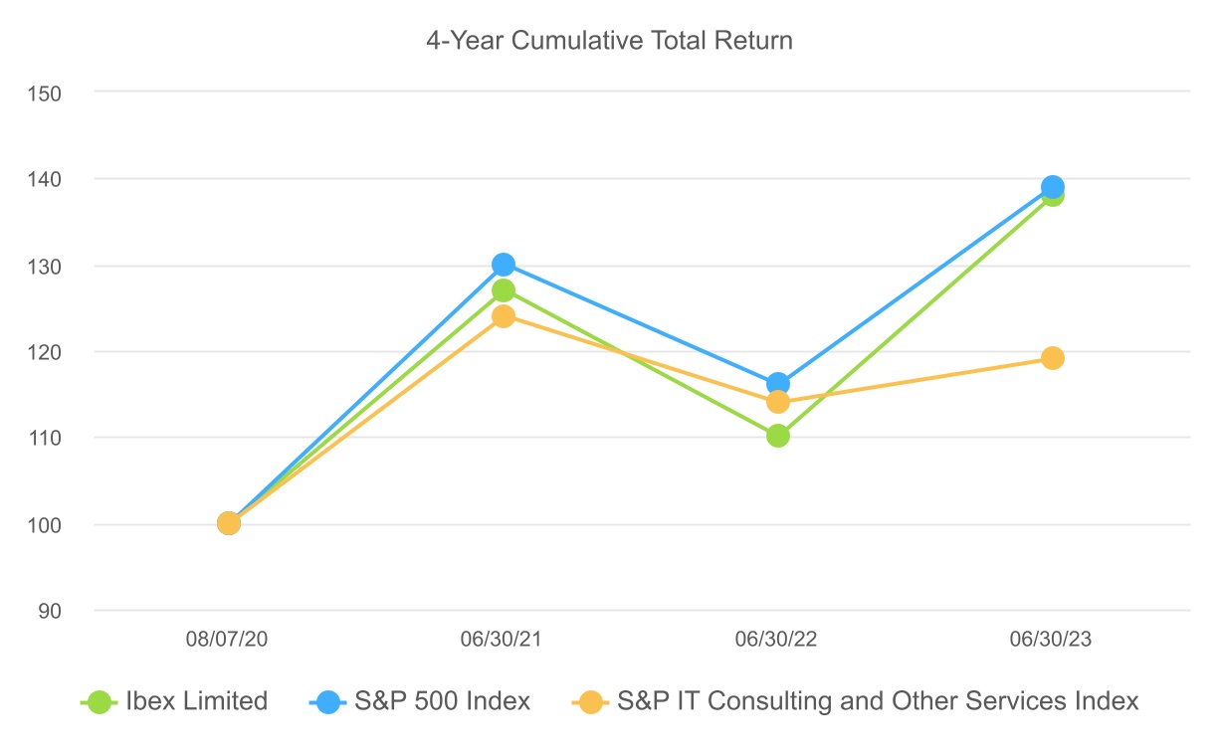Select IT Consulting point at 06/30/21
1220x756 pixels.
point(504,316)
